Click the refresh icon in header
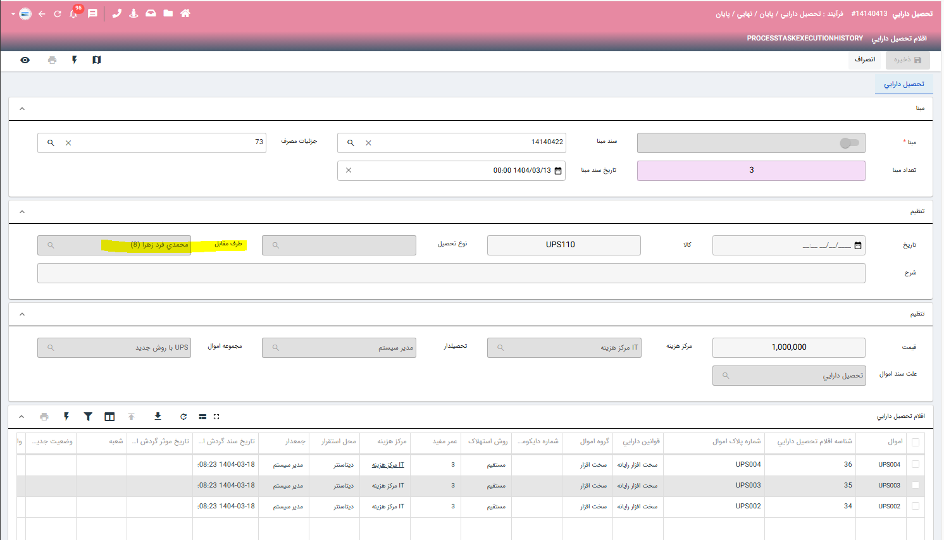The width and height of the screenshot is (944, 540). (58, 14)
